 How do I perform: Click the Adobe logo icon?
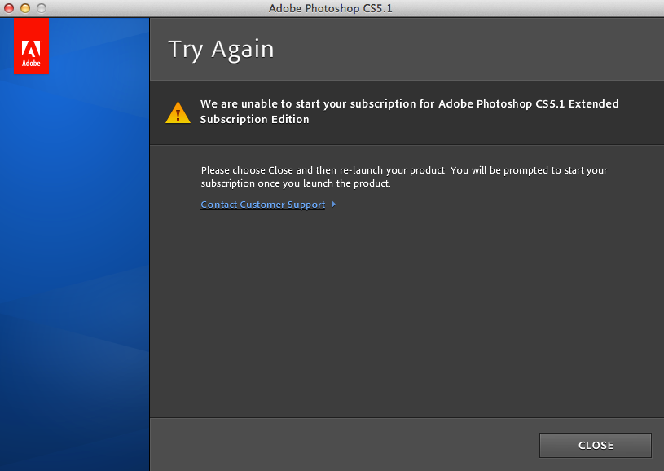pos(31,46)
